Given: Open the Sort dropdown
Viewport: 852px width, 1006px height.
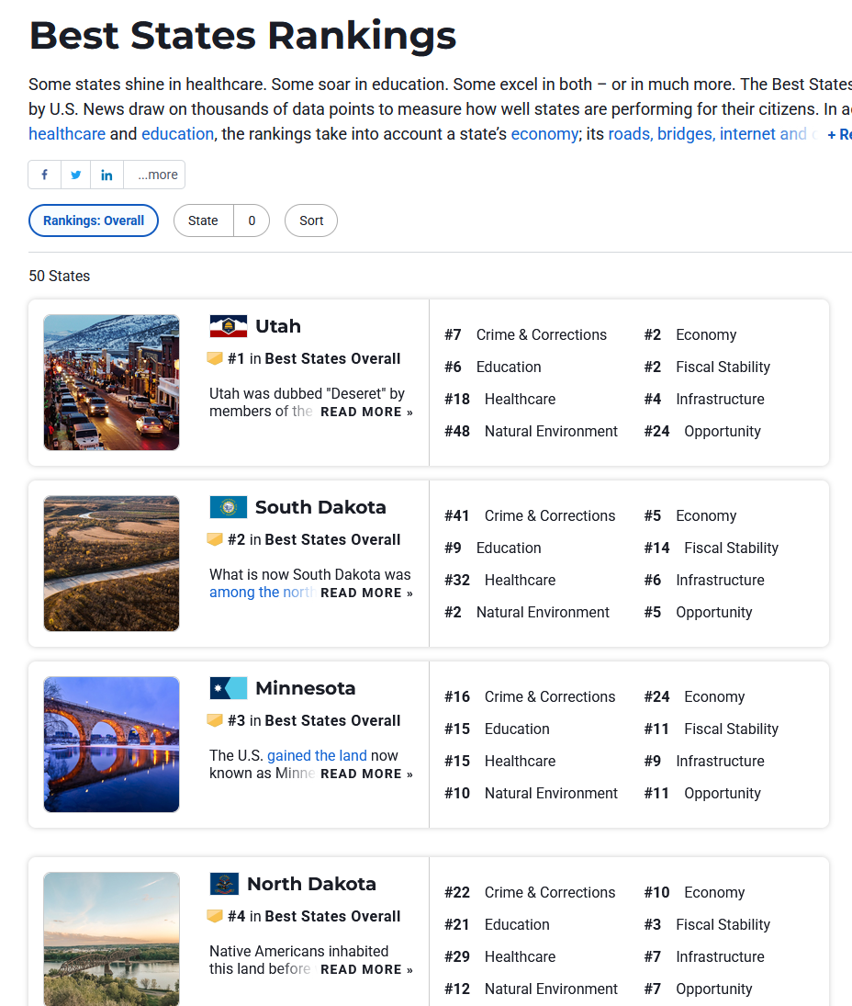Looking at the screenshot, I should [x=311, y=220].
